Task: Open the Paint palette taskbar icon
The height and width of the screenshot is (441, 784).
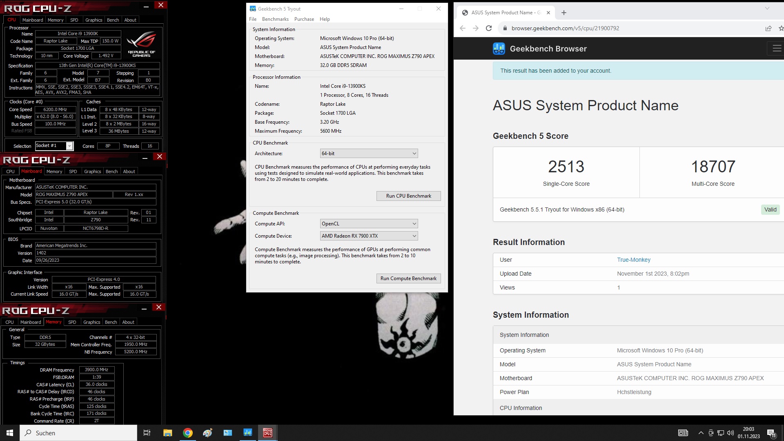Action: [x=207, y=433]
